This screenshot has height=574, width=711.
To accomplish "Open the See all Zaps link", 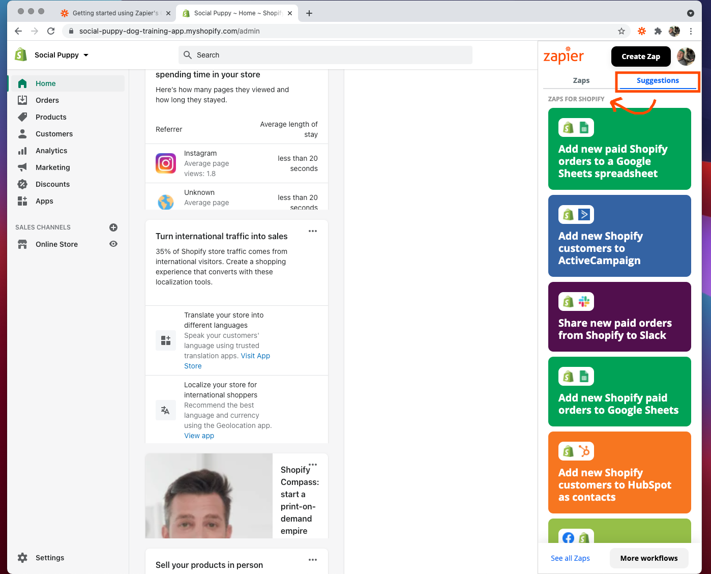I will pos(570,558).
